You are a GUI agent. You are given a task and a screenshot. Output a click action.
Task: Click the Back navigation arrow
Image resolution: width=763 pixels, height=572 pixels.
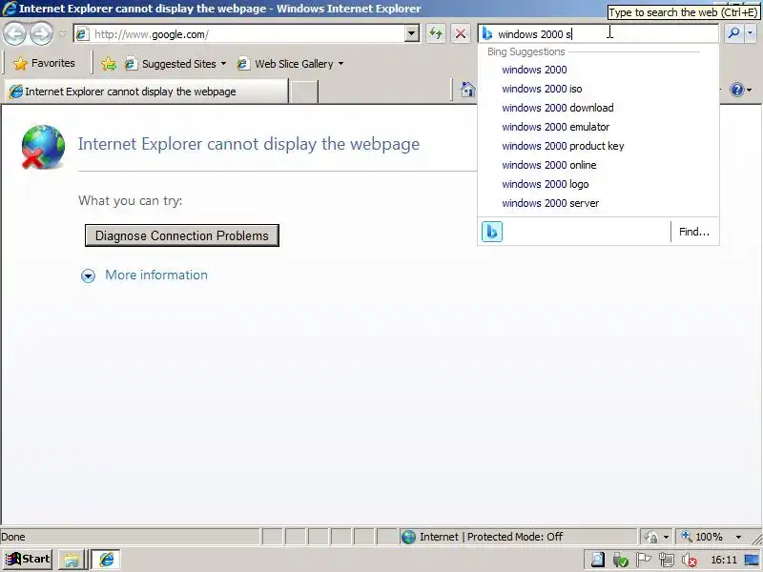(14, 34)
